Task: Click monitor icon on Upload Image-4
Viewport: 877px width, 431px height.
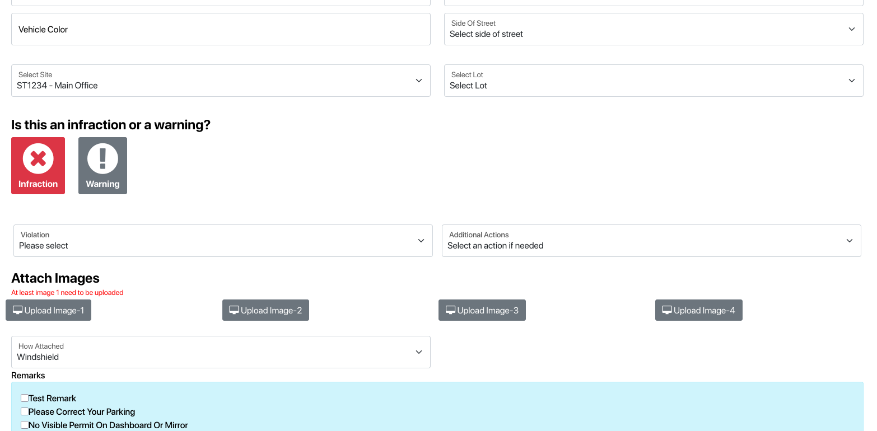Action: [667, 310]
